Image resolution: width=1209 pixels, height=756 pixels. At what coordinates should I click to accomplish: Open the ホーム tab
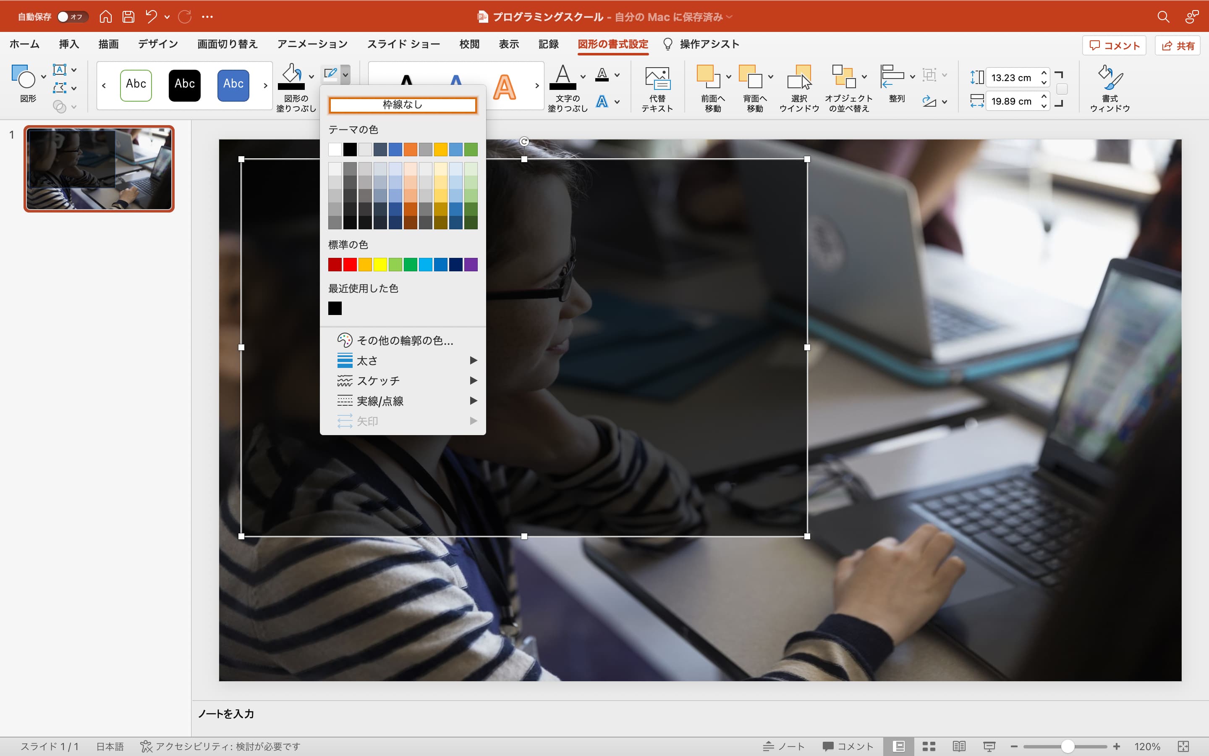[x=24, y=44]
